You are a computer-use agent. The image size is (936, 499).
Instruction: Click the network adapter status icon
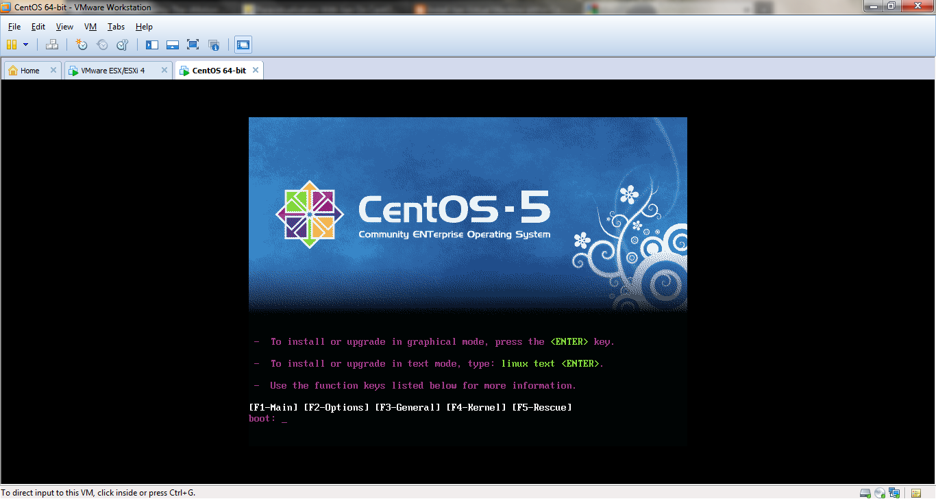tap(894, 493)
